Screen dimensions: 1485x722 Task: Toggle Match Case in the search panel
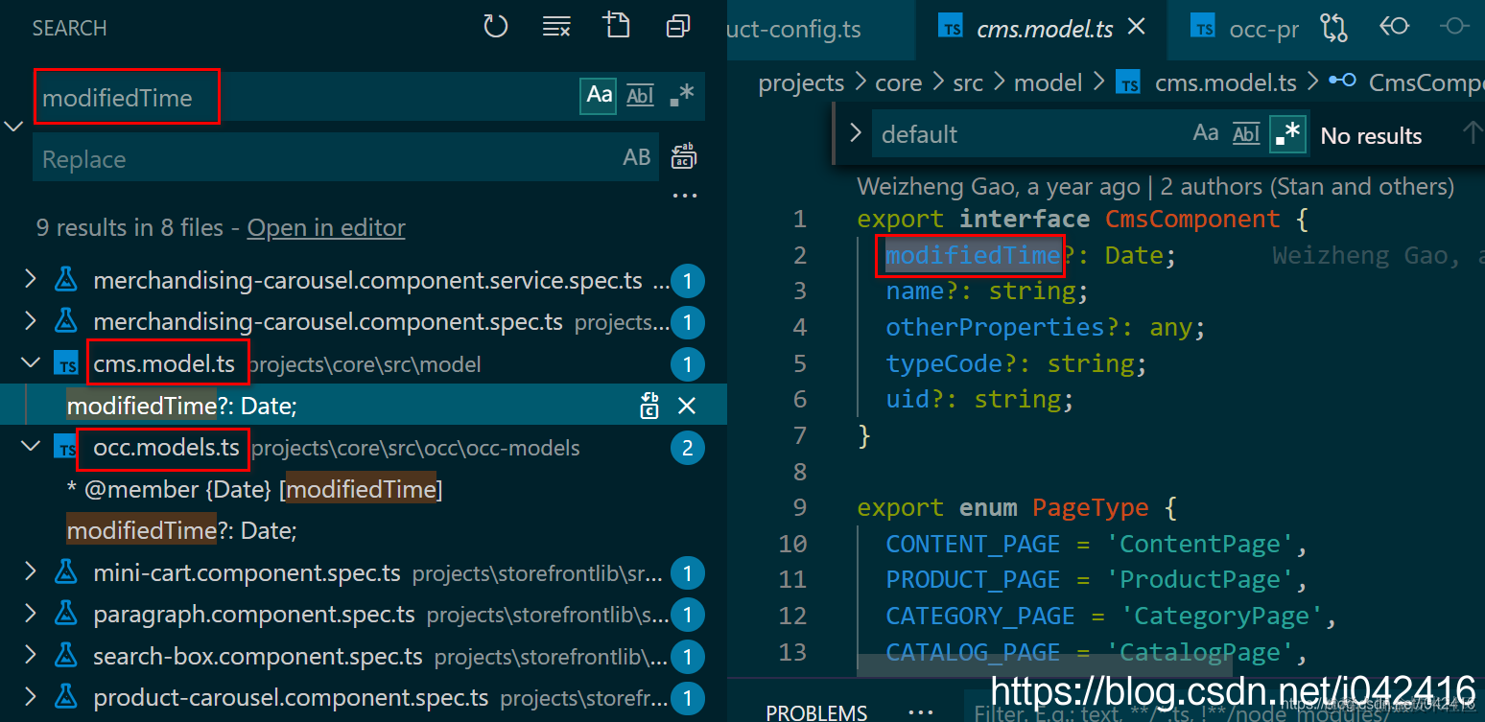600,95
